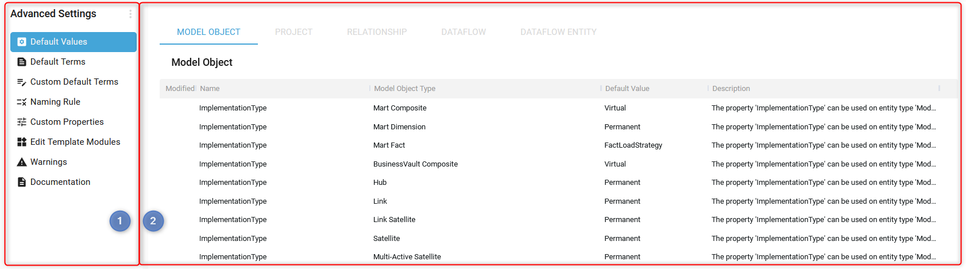Click the Naming Rule icon

pos(22,102)
